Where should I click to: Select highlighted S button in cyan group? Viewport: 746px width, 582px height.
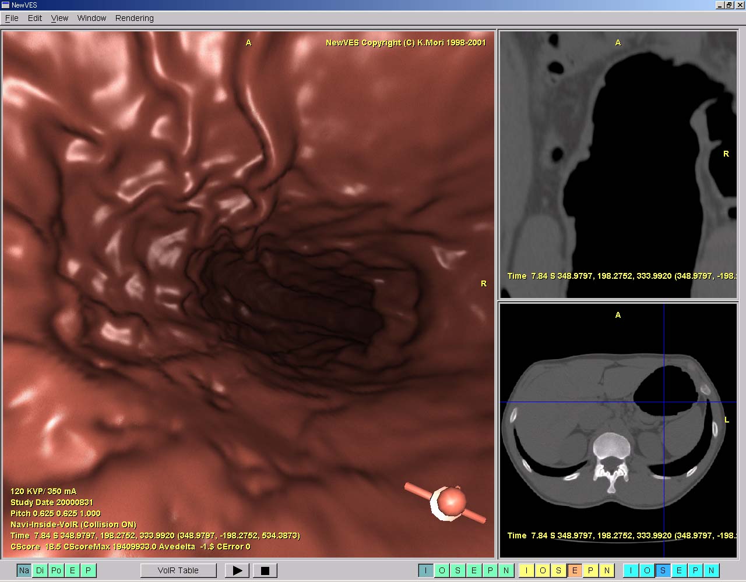pyautogui.click(x=663, y=570)
